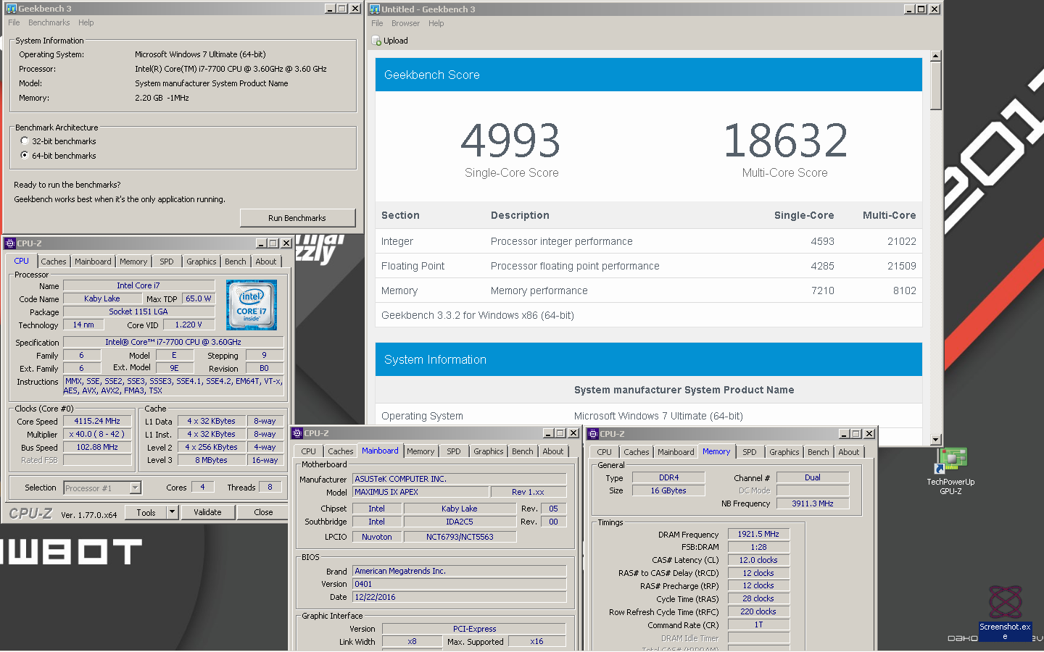Switch to Graphics tab in CPU-Z CPU window

202,262
